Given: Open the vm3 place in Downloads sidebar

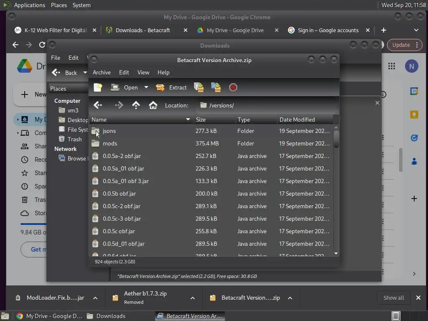Looking at the screenshot, I should tap(69, 110).
